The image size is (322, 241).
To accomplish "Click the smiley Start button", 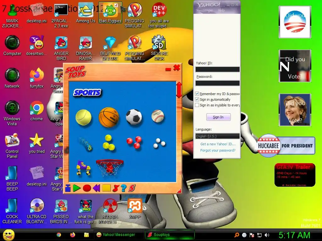I will tap(8, 235).
